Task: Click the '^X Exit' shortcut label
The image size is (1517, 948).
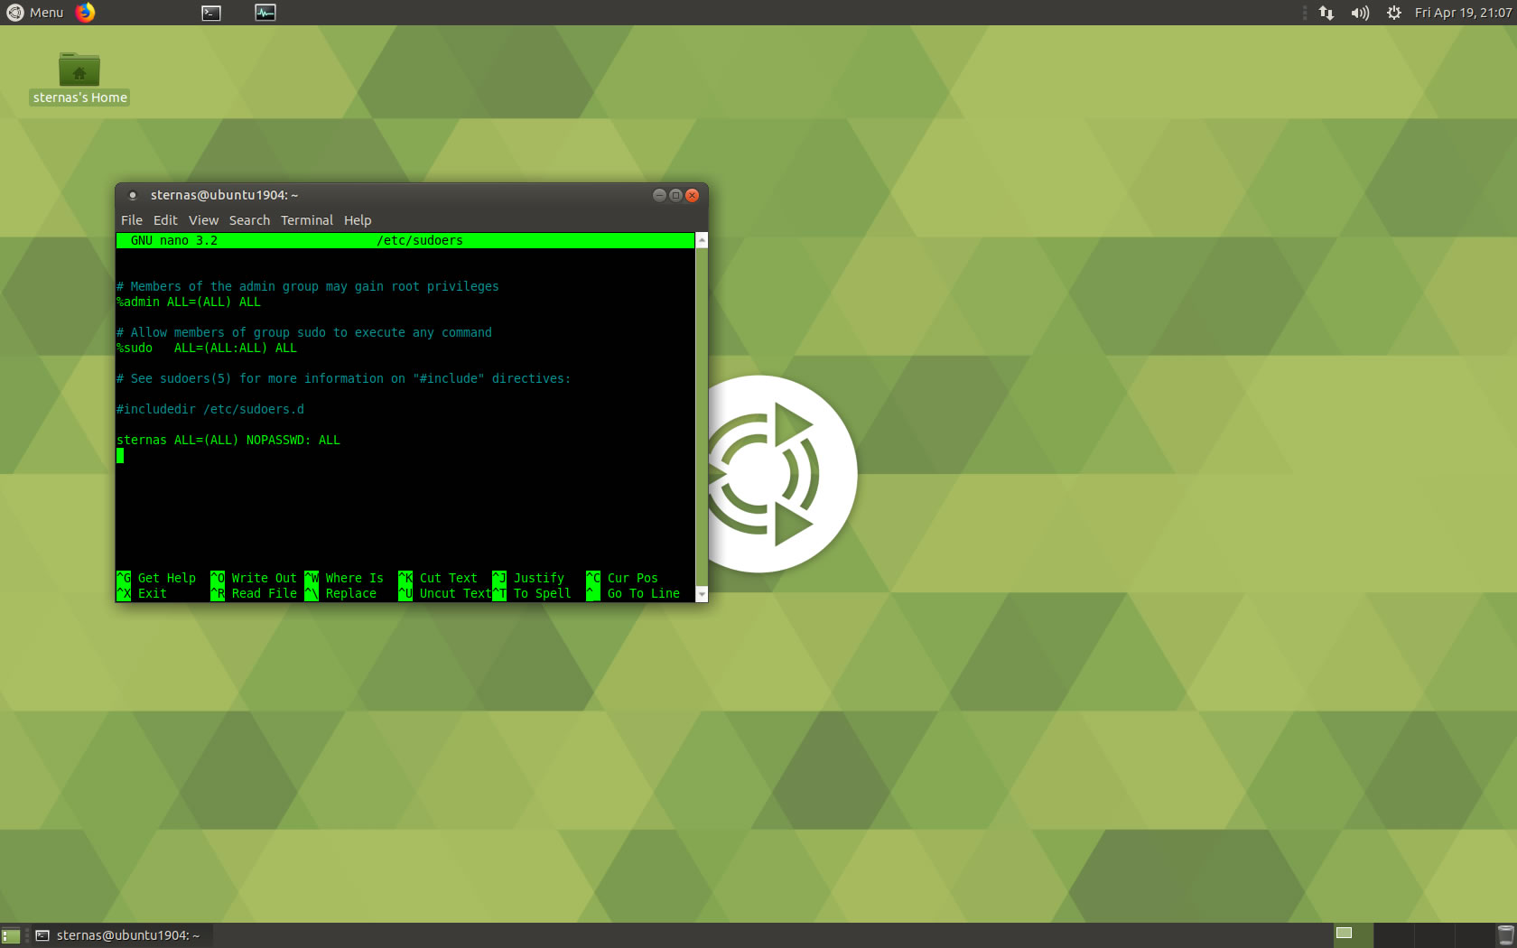Action: coord(142,594)
